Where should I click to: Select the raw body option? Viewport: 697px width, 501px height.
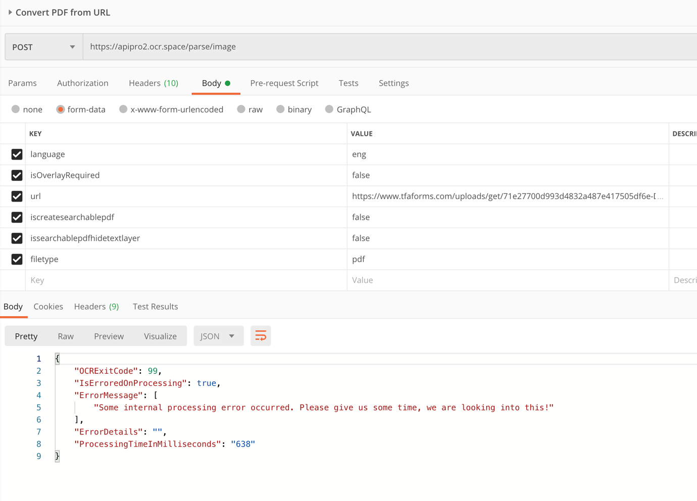point(241,109)
